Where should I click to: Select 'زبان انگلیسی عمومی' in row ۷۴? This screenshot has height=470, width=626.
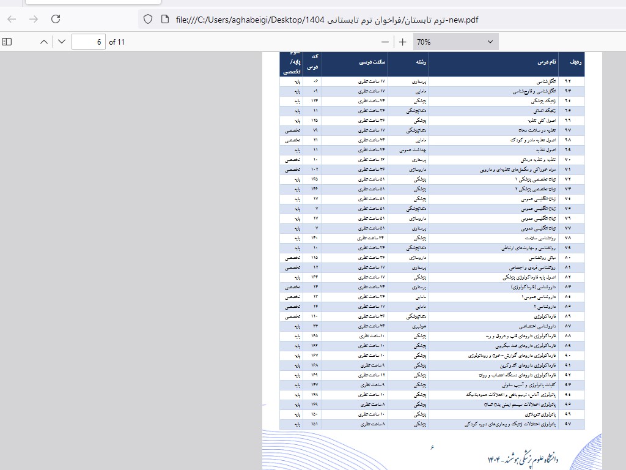539,199
